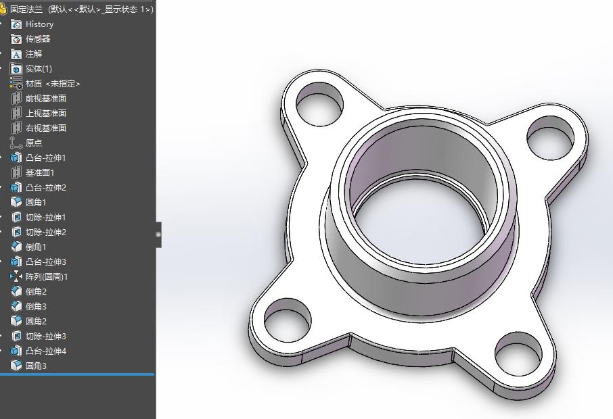
Task: Select the 右视基准面 plane row
Action: point(39,128)
